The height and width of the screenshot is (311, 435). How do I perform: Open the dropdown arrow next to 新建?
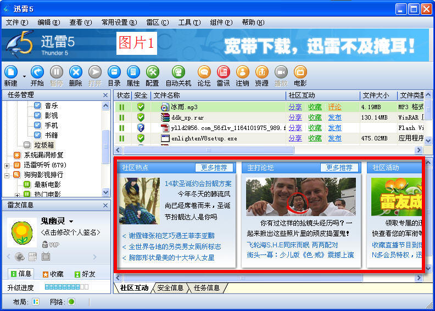point(24,76)
